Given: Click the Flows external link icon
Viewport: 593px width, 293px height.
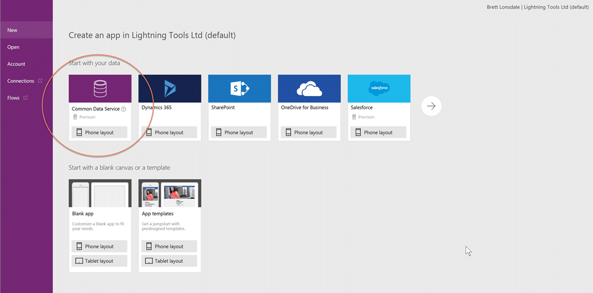Looking at the screenshot, I should [x=25, y=97].
